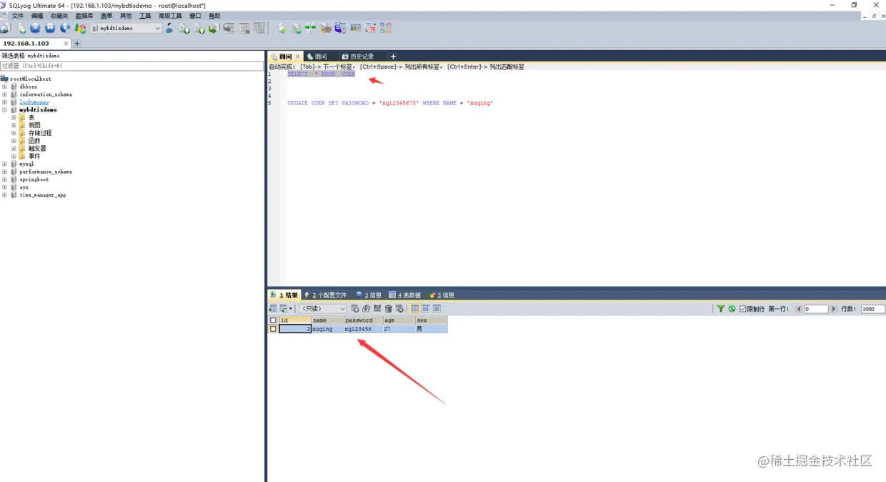Switch results to form view icon
Viewport: 886px width, 482px height.
coord(426,308)
